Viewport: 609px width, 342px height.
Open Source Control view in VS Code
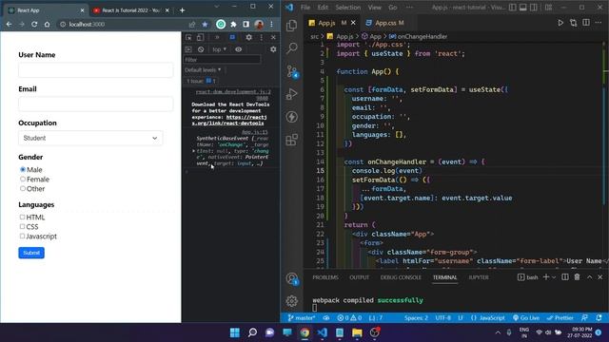(x=292, y=71)
